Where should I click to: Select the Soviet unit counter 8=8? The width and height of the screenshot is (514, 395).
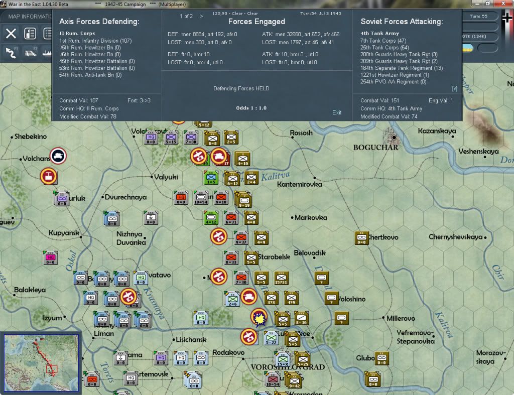(x=212, y=139)
